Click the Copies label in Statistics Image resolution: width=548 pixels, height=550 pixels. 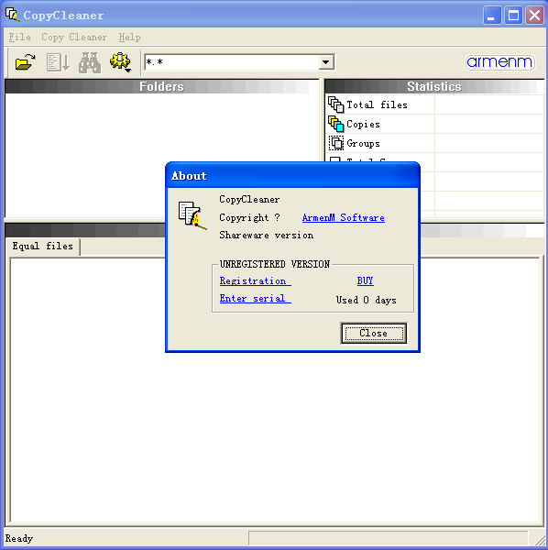pyautogui.click(x=363, y=124)
